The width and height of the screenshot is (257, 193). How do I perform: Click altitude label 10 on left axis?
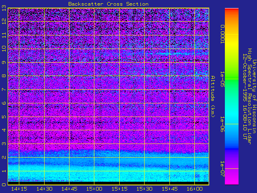click(x=4, y=49)
